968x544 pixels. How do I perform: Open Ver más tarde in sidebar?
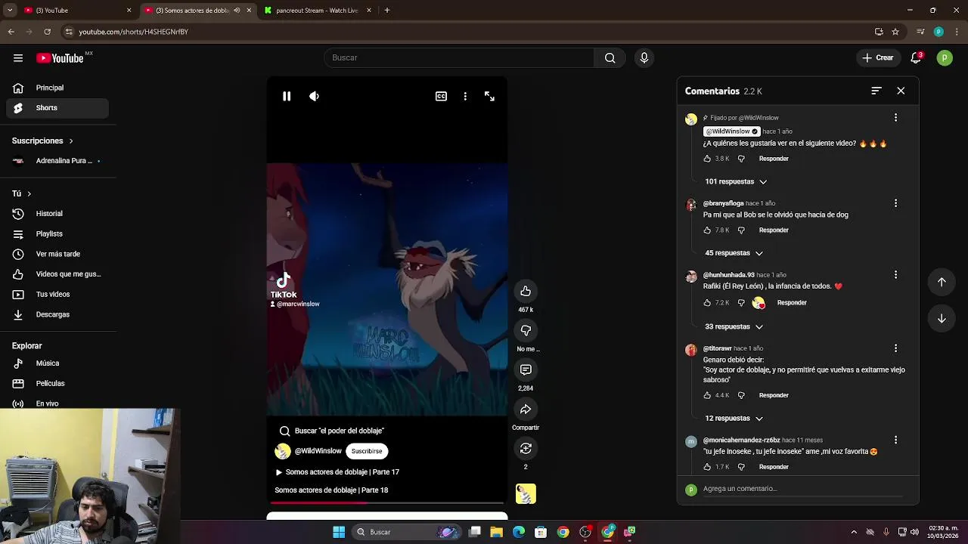coord(57,254)
